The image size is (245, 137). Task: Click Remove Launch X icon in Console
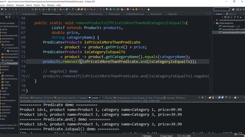click(203, 97)
